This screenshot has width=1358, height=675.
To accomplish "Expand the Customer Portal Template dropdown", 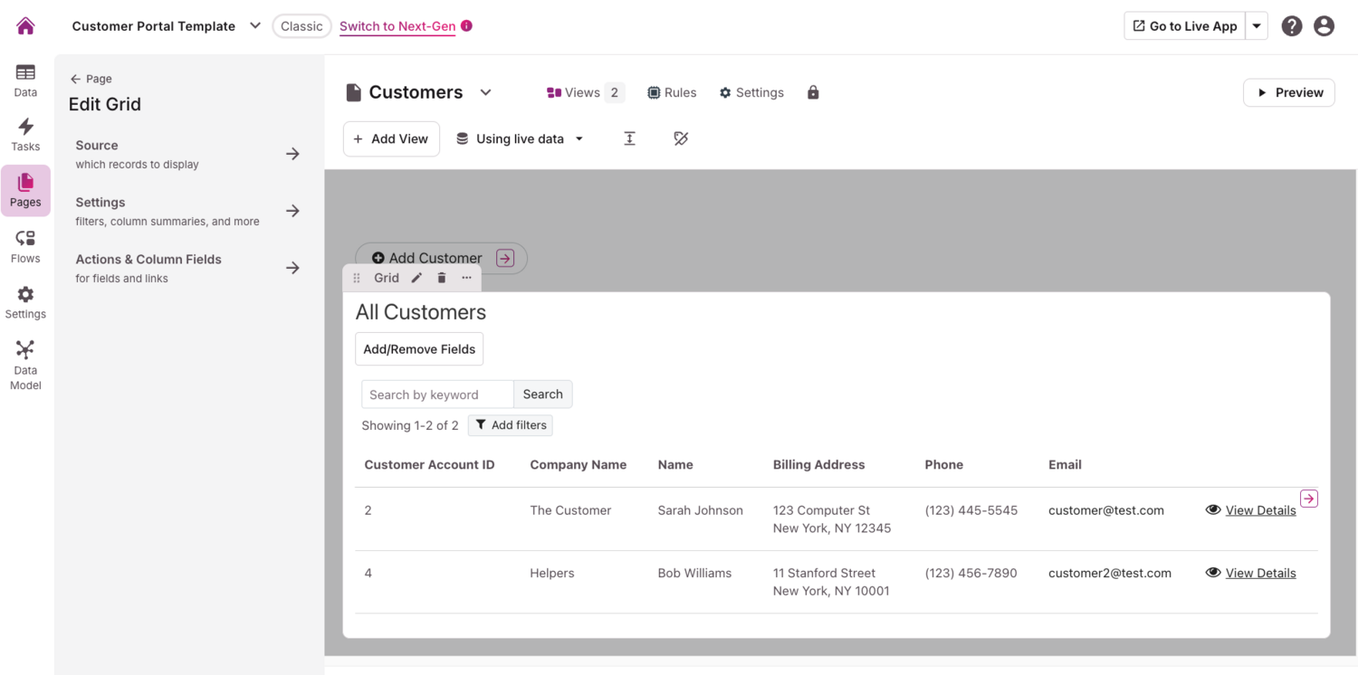I will pos(255,26).
